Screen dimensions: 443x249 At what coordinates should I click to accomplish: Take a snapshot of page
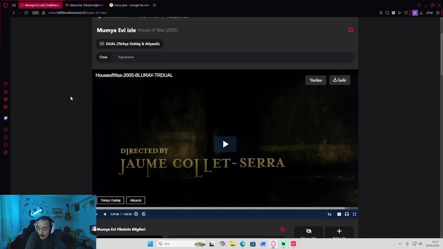tap(387, 13)
